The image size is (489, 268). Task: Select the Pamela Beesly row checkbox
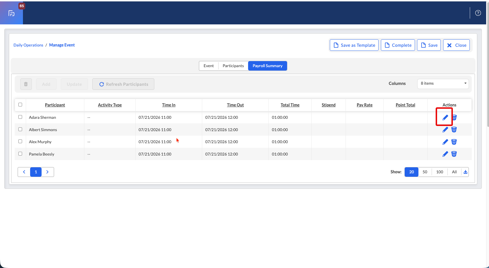point(20,154)
